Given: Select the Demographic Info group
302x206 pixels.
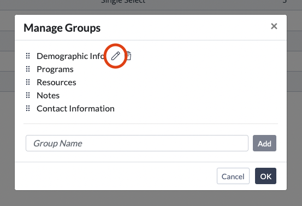Looking at the screenshot, I should 70,56.
